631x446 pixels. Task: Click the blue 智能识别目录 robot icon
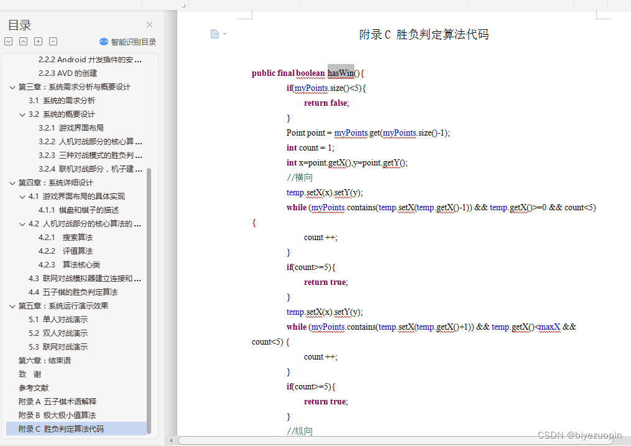click(x=104, y=42)
